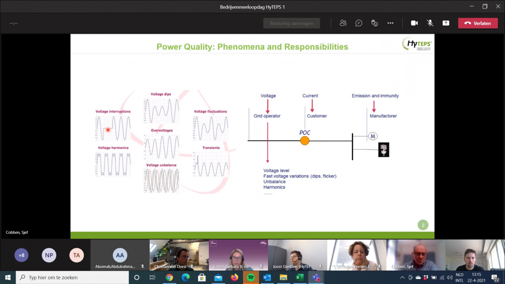Viewport: 505px width, 284px height.
Task: Show hidden system tray icons
Action: 403,277
